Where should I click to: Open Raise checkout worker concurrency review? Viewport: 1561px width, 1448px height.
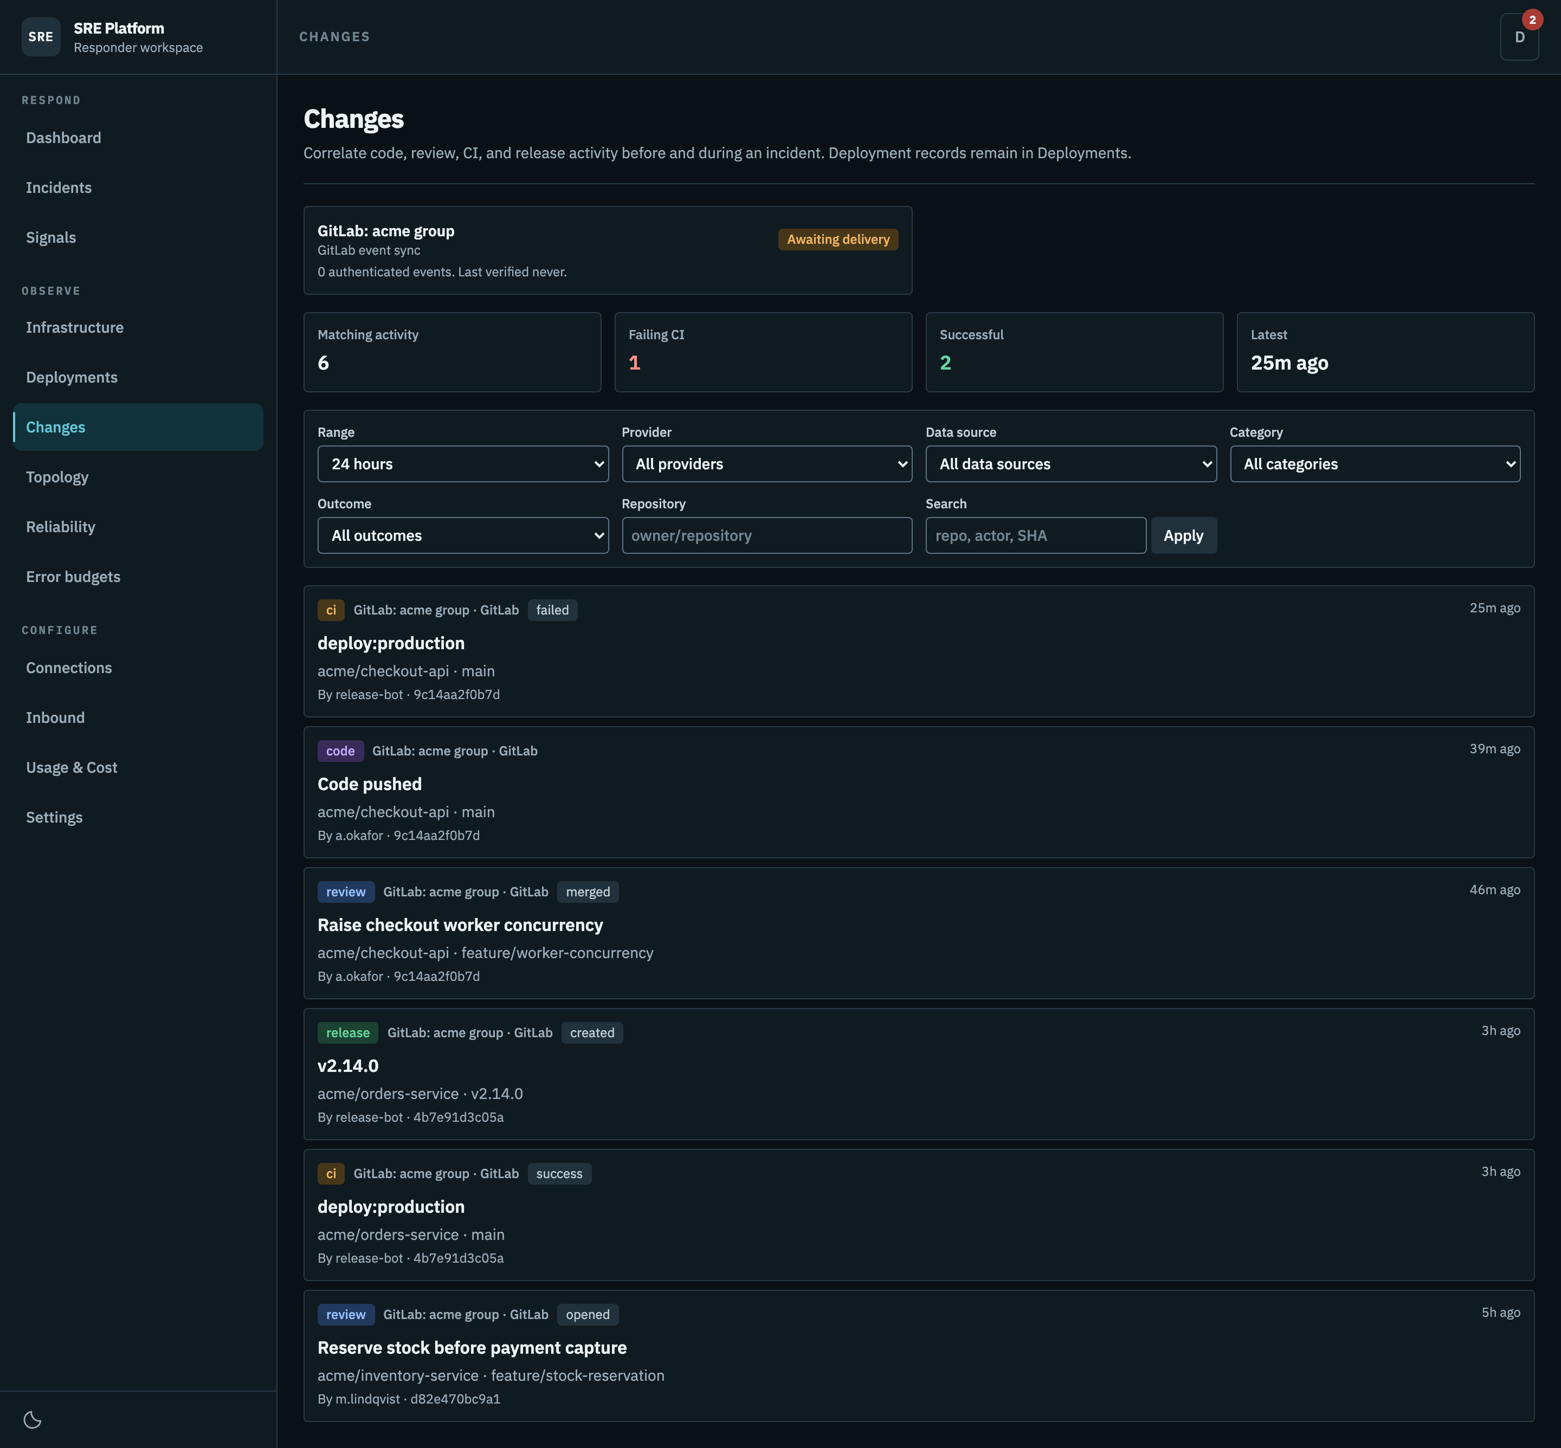pyautogui.click(x=918, y=933)
